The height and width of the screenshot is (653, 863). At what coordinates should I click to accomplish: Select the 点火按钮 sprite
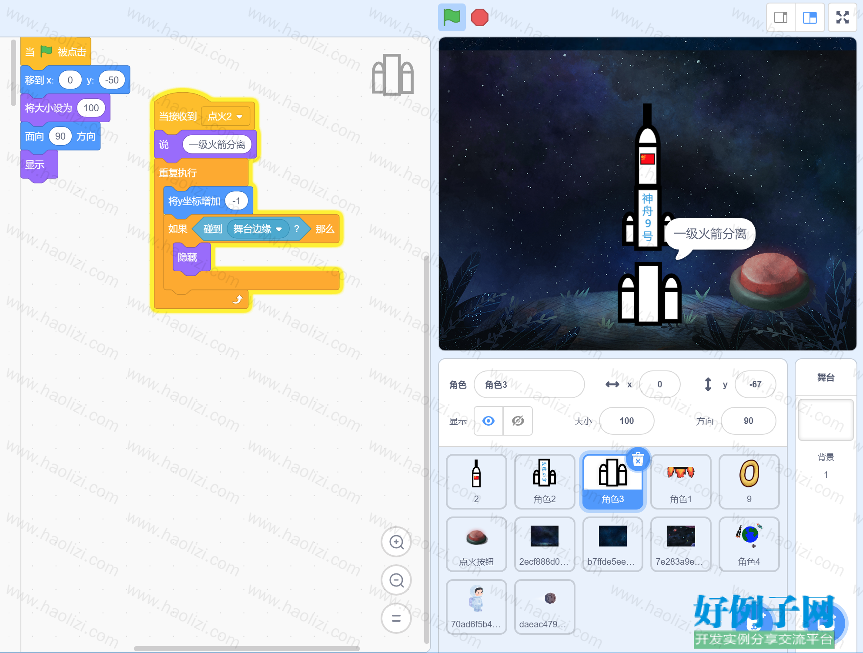tap(476, 544)
